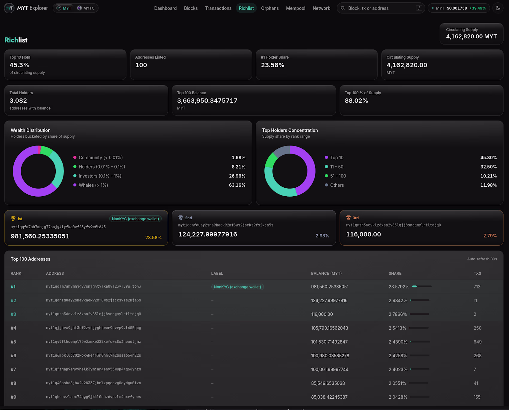Click the 3rd place medal icon
Viewport: 509px width, 410px height.
click(x=348, y=218)
